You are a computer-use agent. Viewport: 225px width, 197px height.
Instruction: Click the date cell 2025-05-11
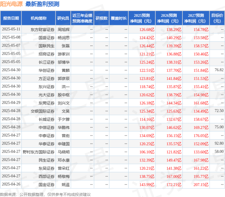point(11,29)
